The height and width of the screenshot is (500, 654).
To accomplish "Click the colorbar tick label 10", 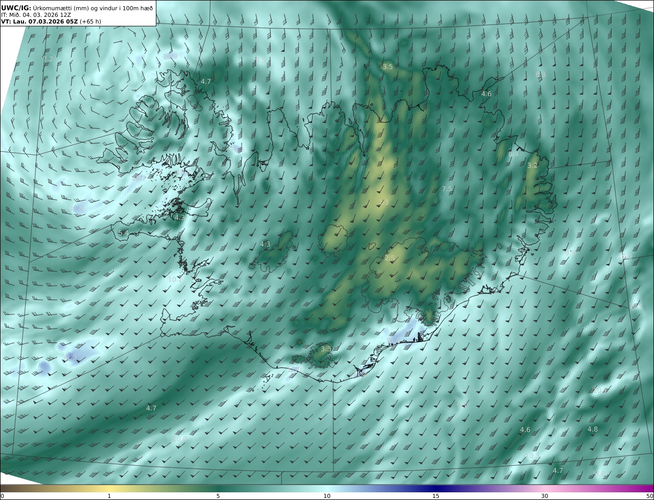I will click(327, 496).
